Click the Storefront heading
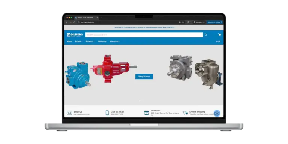This screenshot has width=288, height=144. [156, 110]
